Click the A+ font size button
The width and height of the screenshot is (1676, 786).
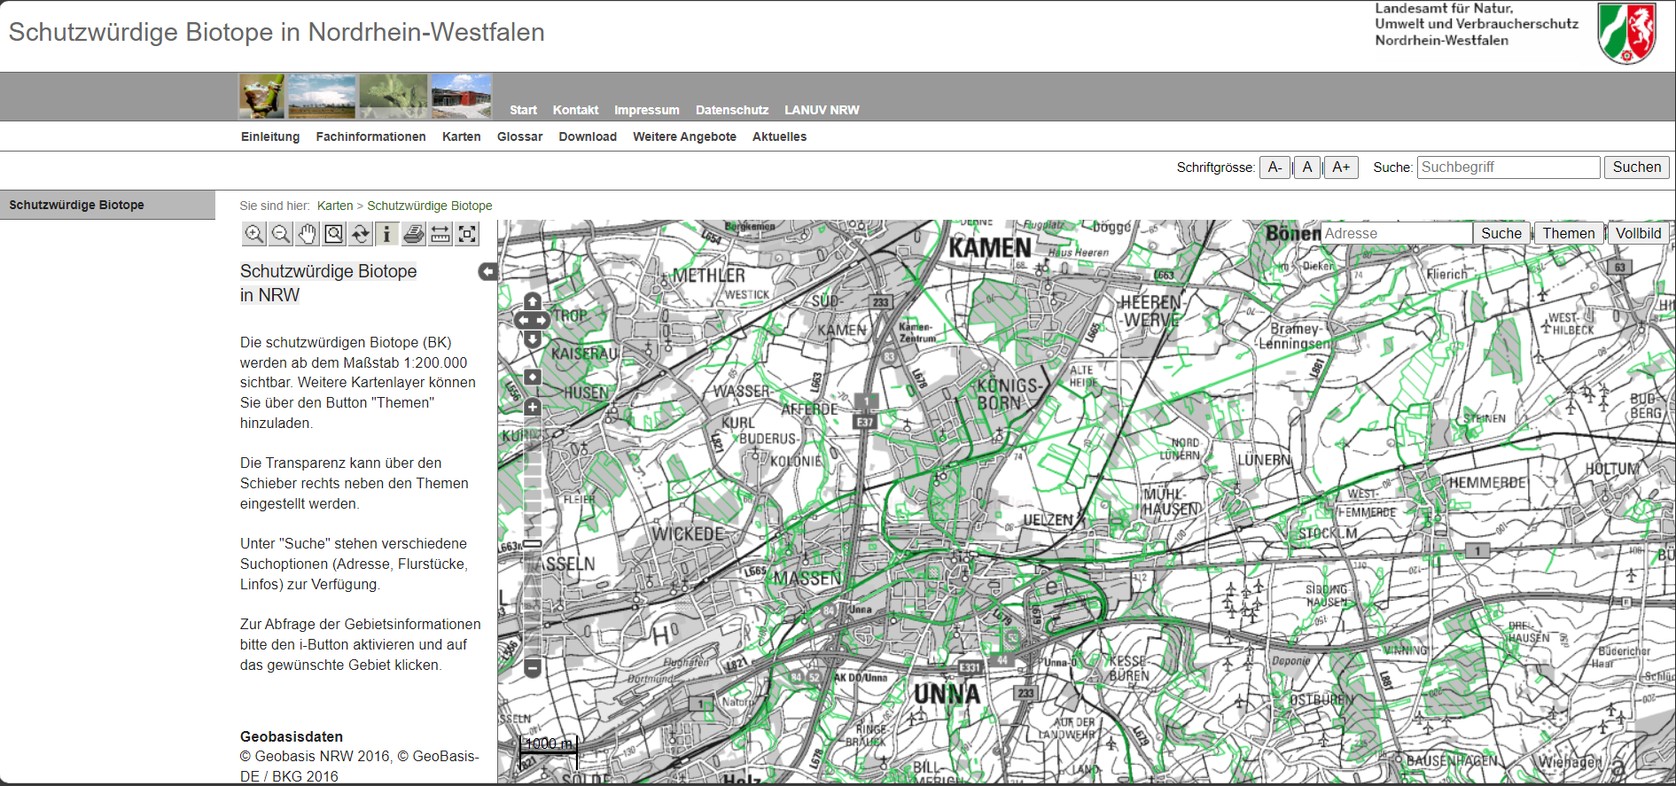point(1340,167)
